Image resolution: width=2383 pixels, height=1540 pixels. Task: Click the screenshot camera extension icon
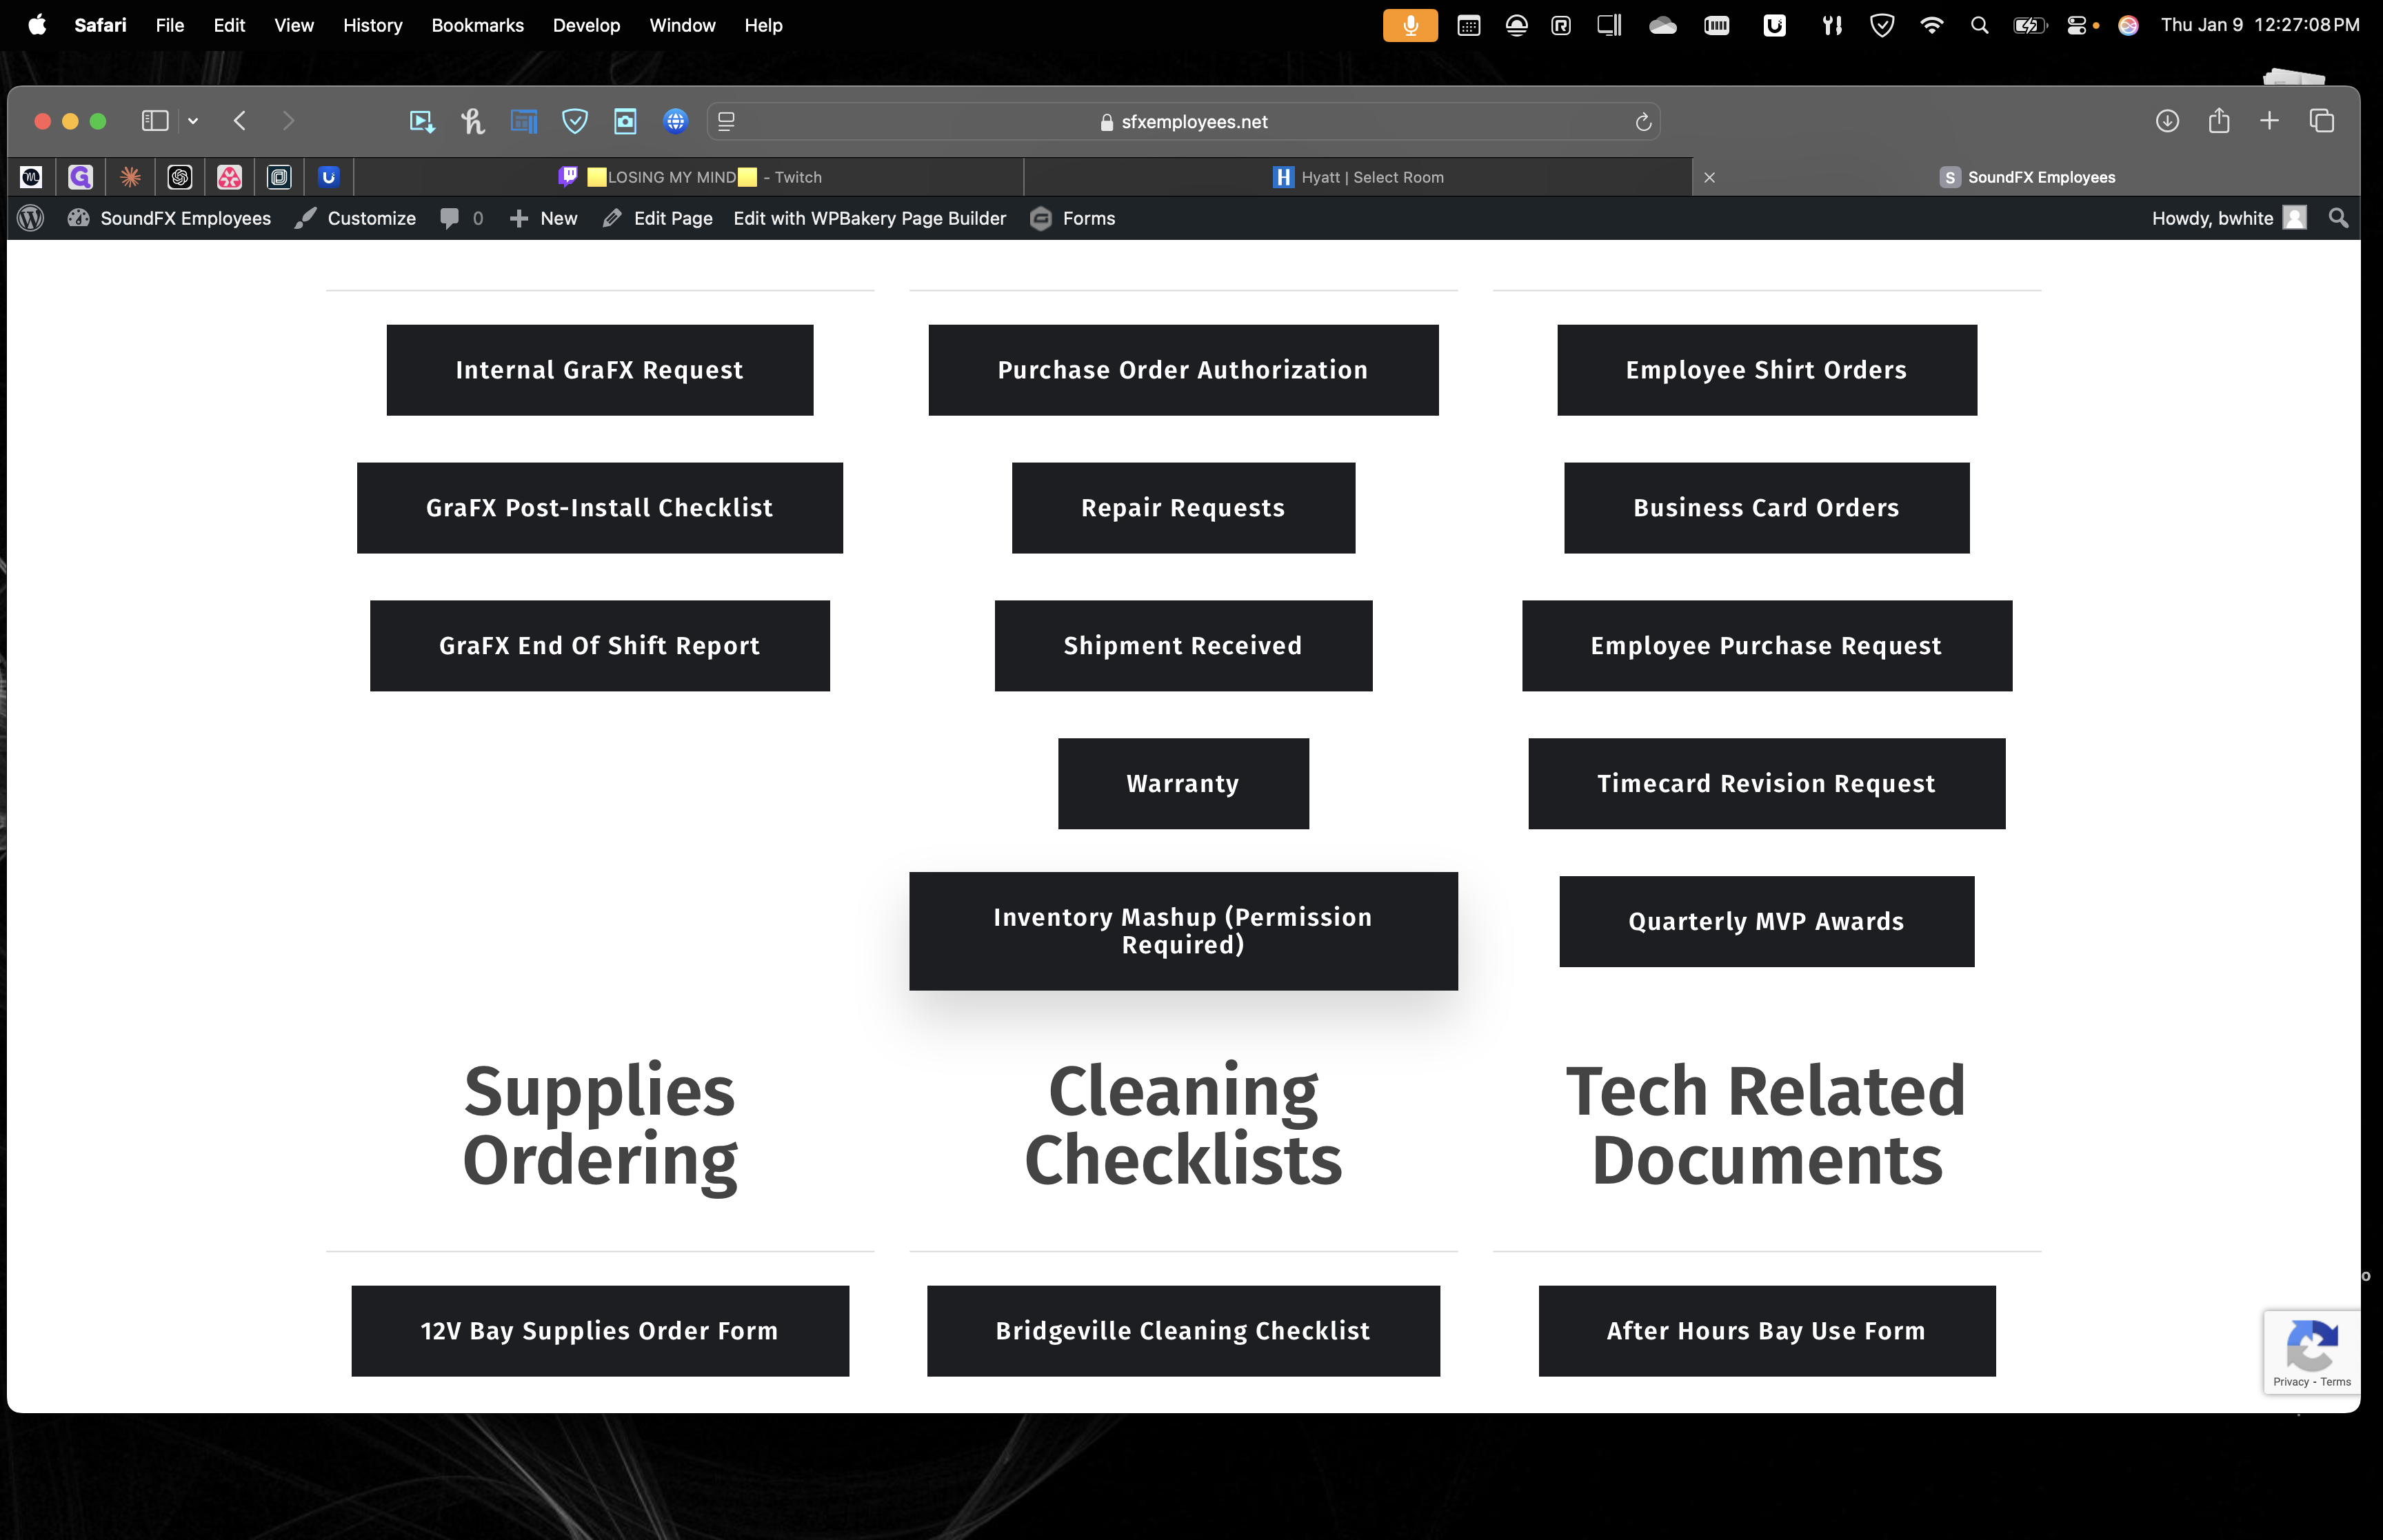(625, 121)
